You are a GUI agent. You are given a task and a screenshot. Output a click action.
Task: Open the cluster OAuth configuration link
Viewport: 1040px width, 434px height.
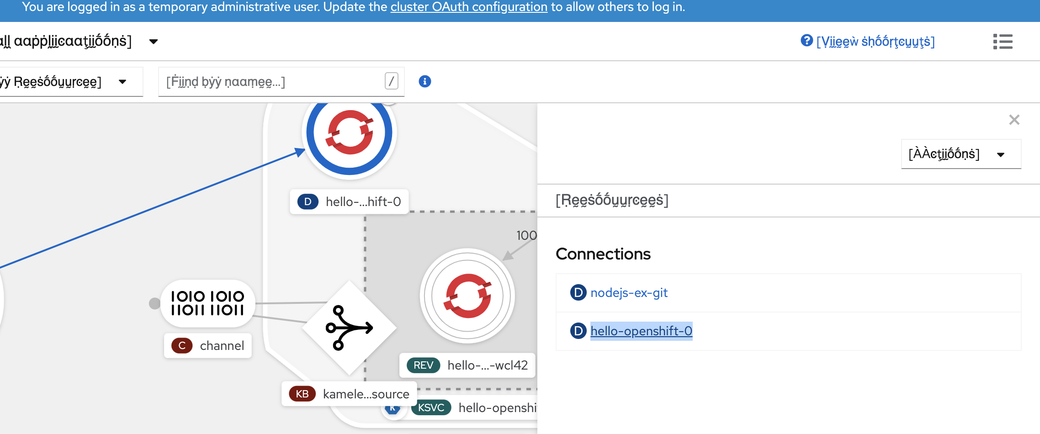coord(469,7)
